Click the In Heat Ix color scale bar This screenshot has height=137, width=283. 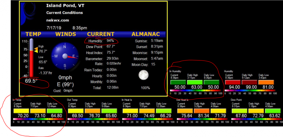pos(148,119)
